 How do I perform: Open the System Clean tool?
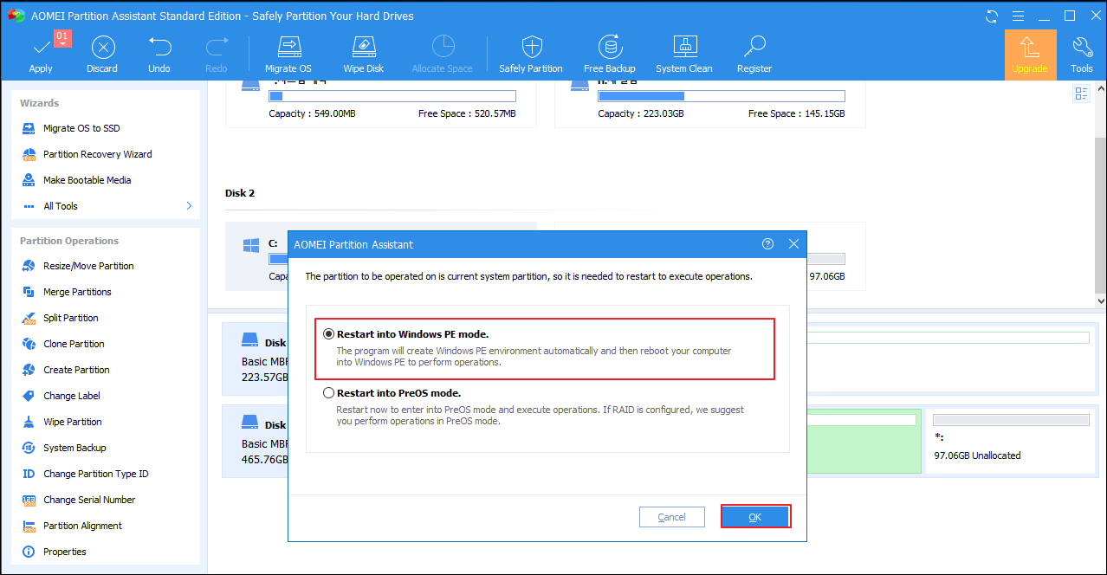[x=684, y=54]
